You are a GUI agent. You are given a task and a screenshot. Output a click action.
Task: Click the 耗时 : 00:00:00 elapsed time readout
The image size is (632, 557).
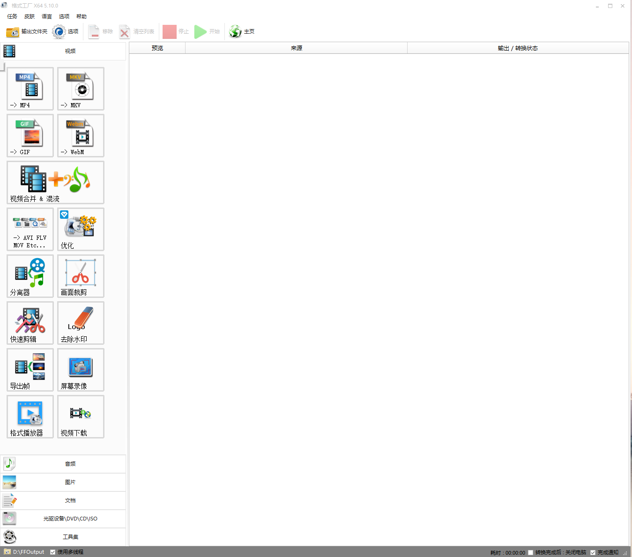[x=508, y=553]
